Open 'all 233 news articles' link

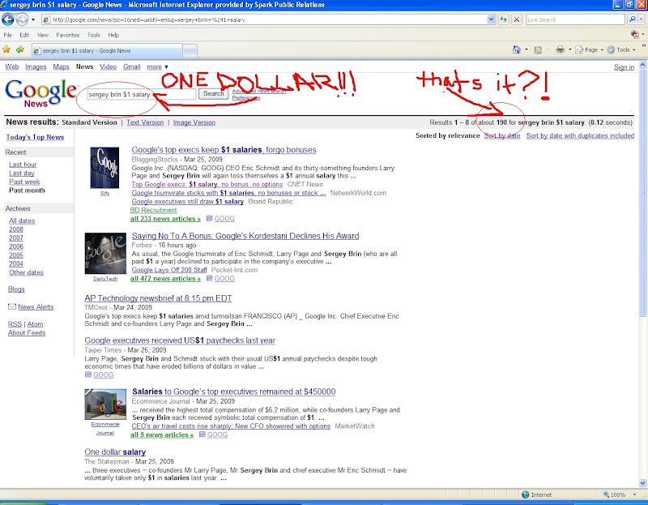(x=165, y=218)
